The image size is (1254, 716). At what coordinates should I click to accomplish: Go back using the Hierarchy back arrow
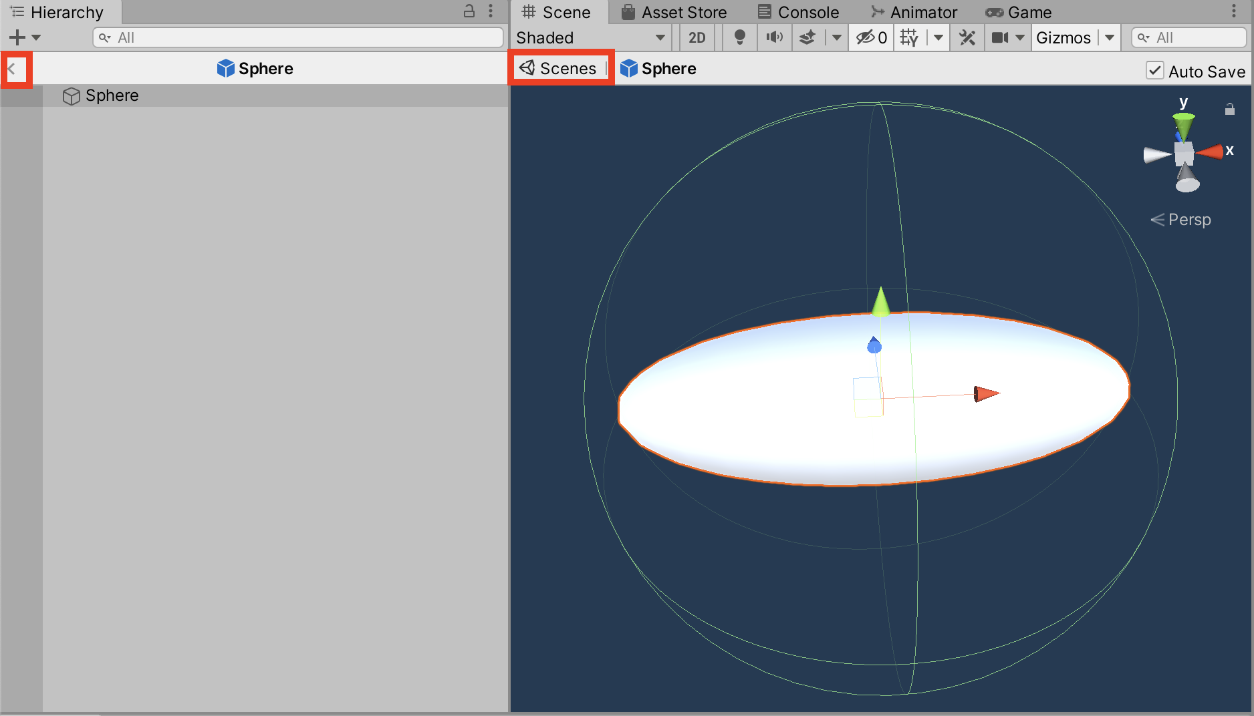(12, 69)
